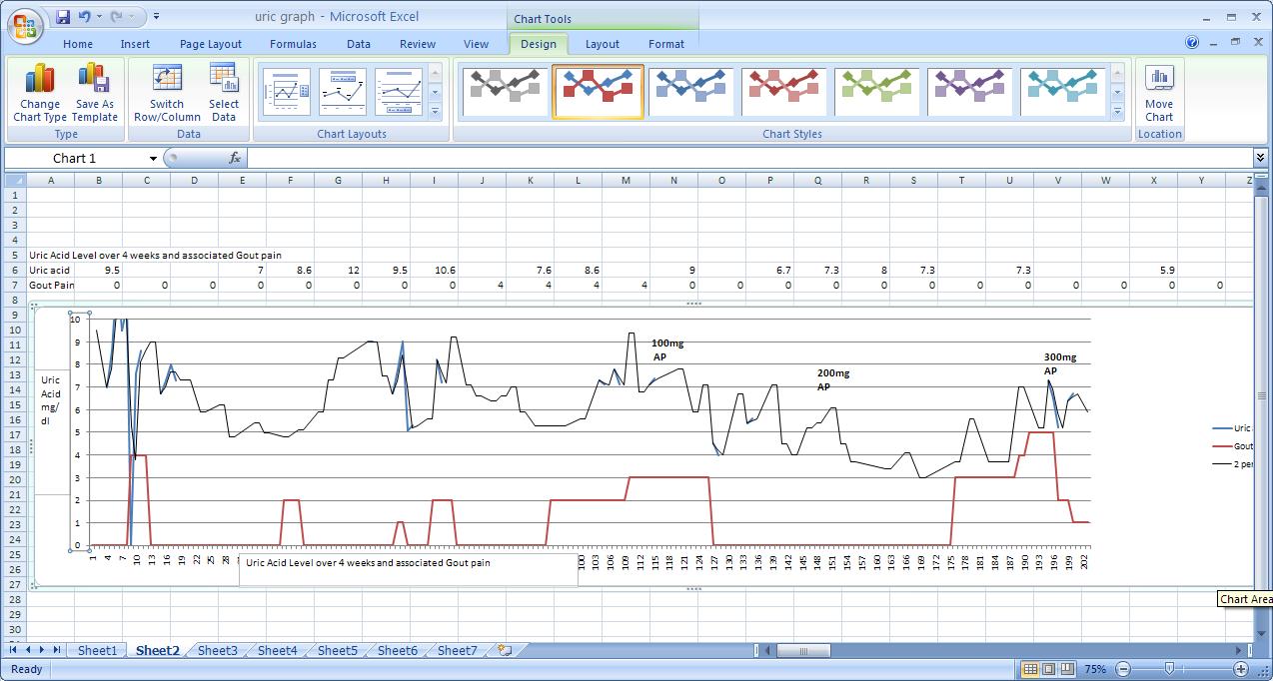Click the 75% zoom level button
Image resolution: width=1273 pixels, height=681 pixels.
(1095, 669)
